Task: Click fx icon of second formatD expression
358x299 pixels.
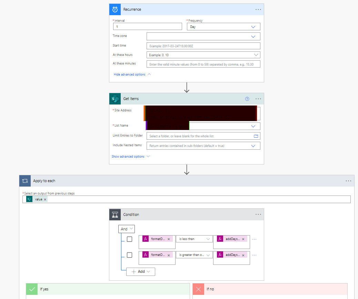Action: pyautogui.click(x=146, y=255)
